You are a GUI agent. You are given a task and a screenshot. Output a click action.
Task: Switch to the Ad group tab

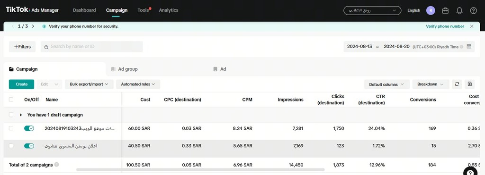point(127,69)
